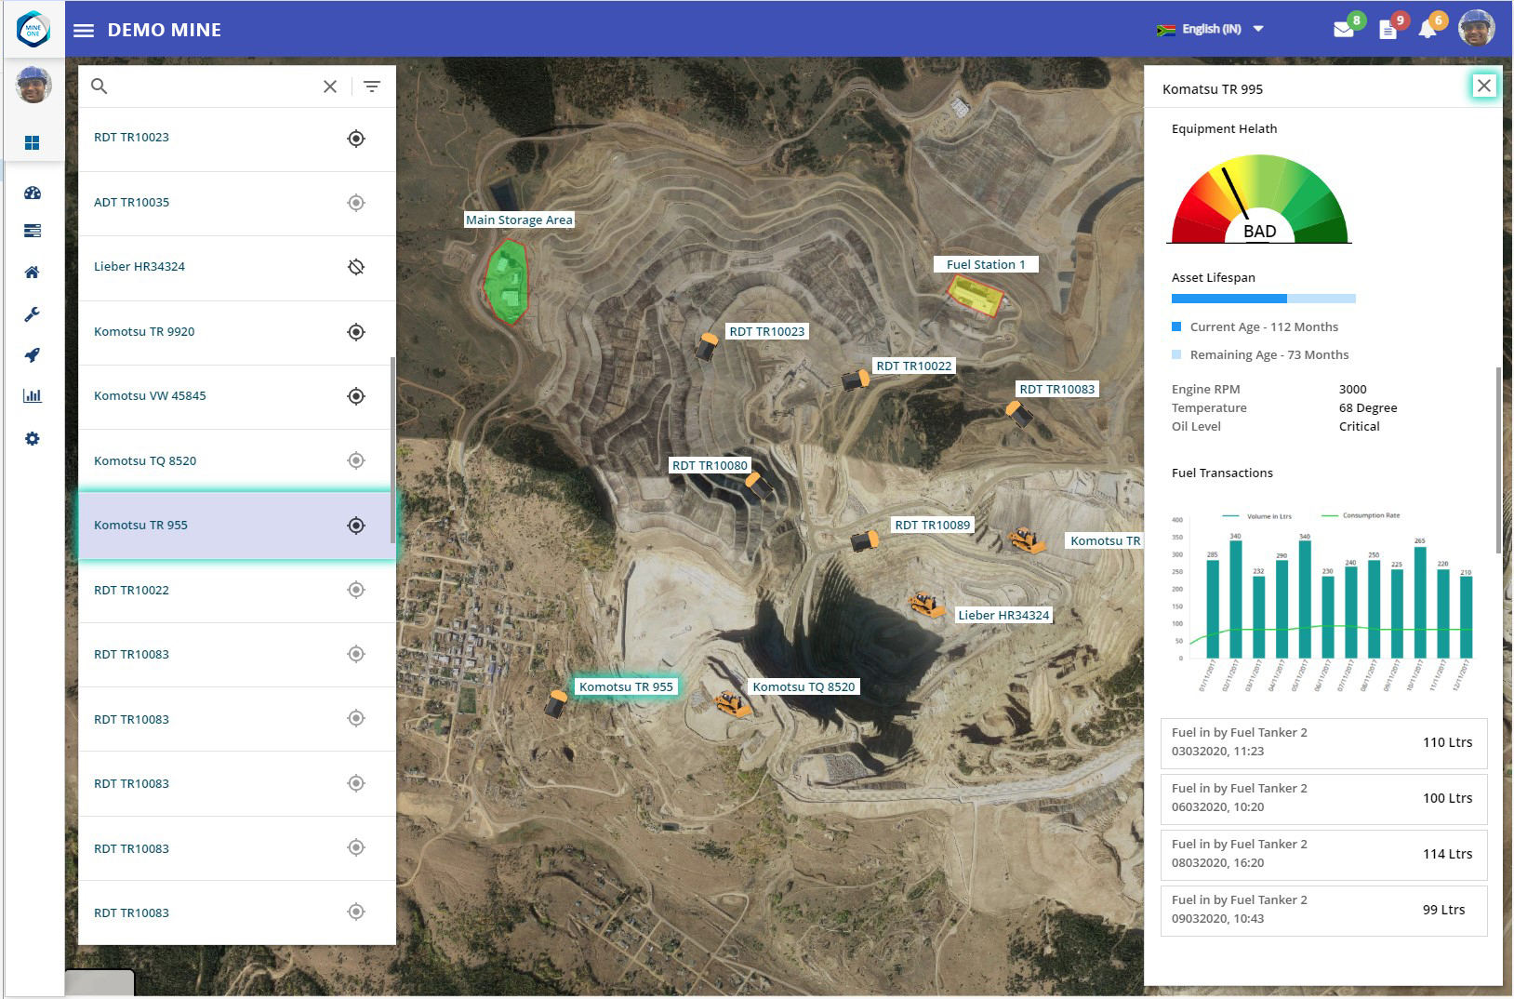Click the green Main Storage Area zone
Image resolution: width=1514 pixels, height=999 pixels.
point(507,282)
